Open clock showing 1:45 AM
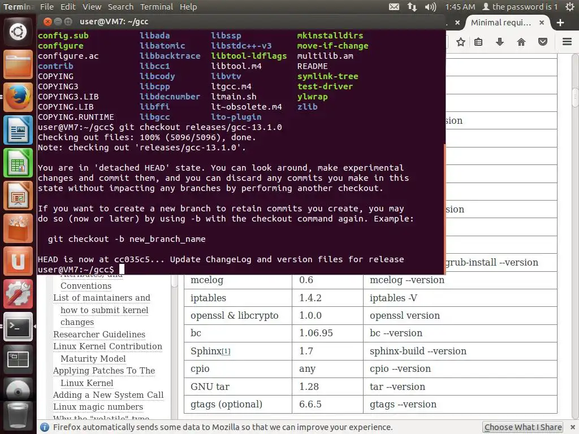The width and height of the screenshot is (579, 434). coord(460,7)
